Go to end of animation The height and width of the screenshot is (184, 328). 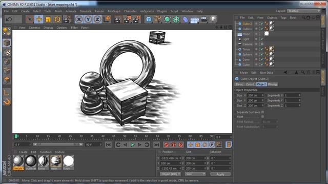click(x=156, y=145)
